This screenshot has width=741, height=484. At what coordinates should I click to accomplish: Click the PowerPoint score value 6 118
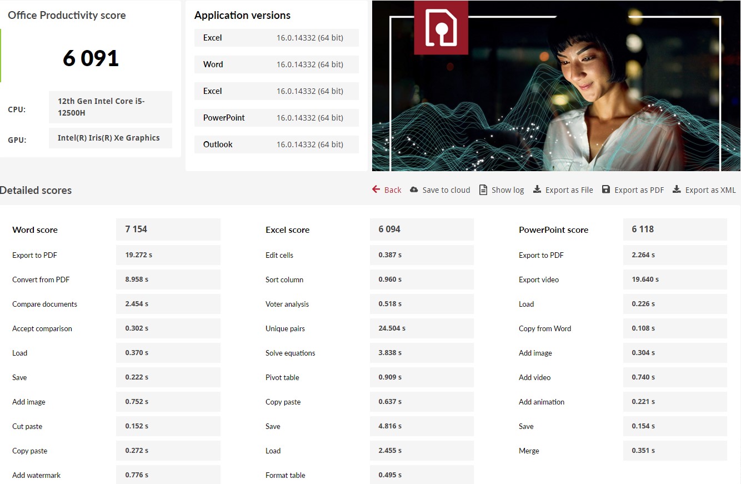675,229
